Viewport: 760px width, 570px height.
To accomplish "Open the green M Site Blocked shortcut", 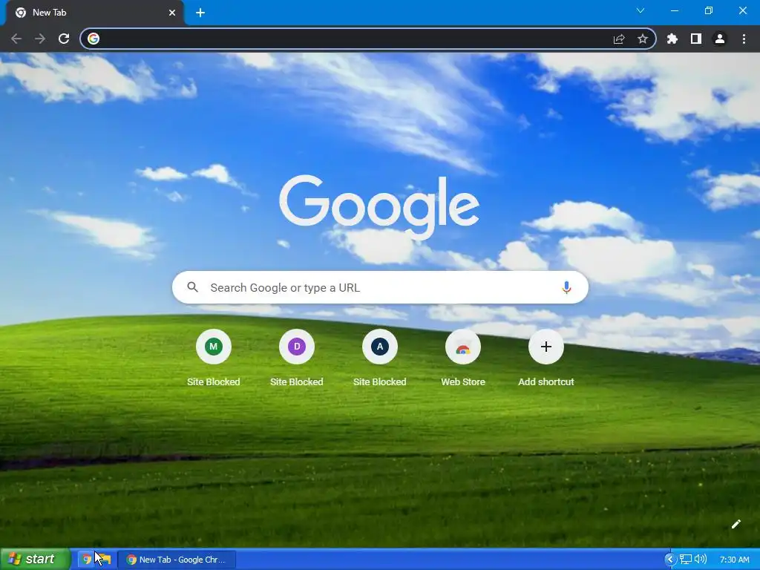I will tap(213, 358).
